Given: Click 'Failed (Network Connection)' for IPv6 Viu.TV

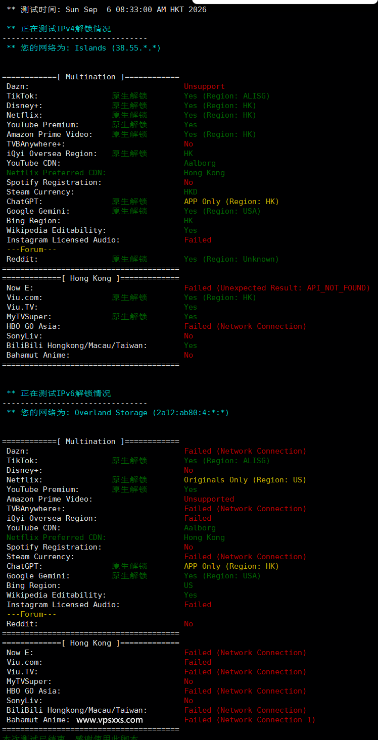Looking at the screenshot, I should [245, 672].
